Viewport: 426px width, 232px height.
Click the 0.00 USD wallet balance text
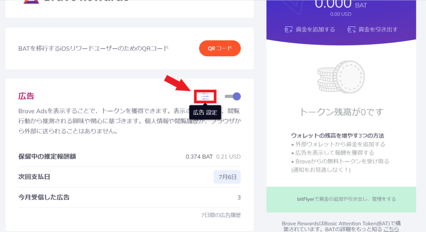[341, 14]
